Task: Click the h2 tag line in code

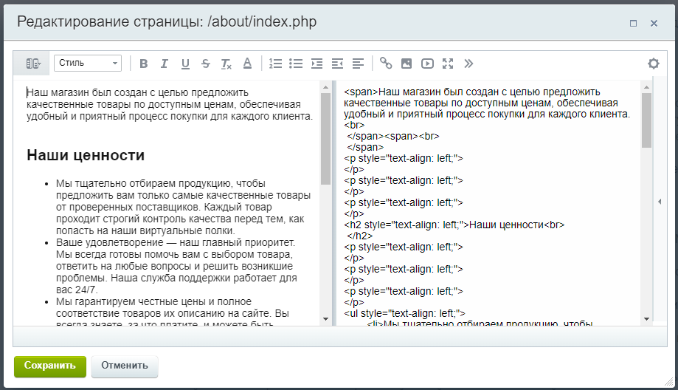Action: tap(454, 225)
